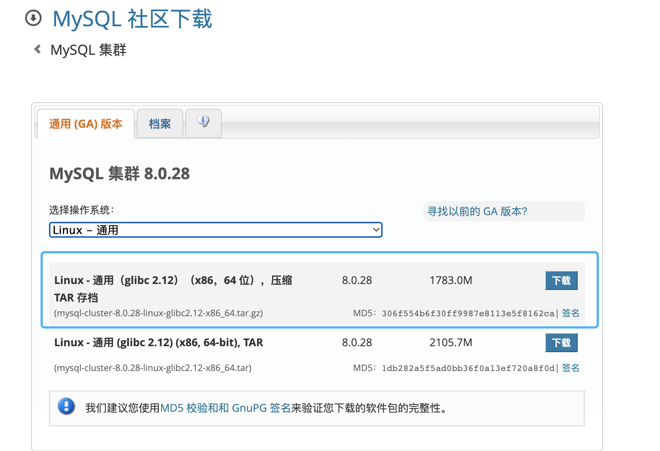Click the 1783.0M file size value
This screenshot has width=660, height=451.
click(x=451, y=280)
